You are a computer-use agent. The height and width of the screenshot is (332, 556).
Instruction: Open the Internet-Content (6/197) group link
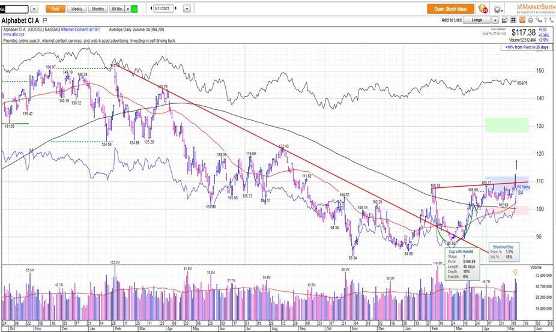pyautogui.click(x=81, y=30)
